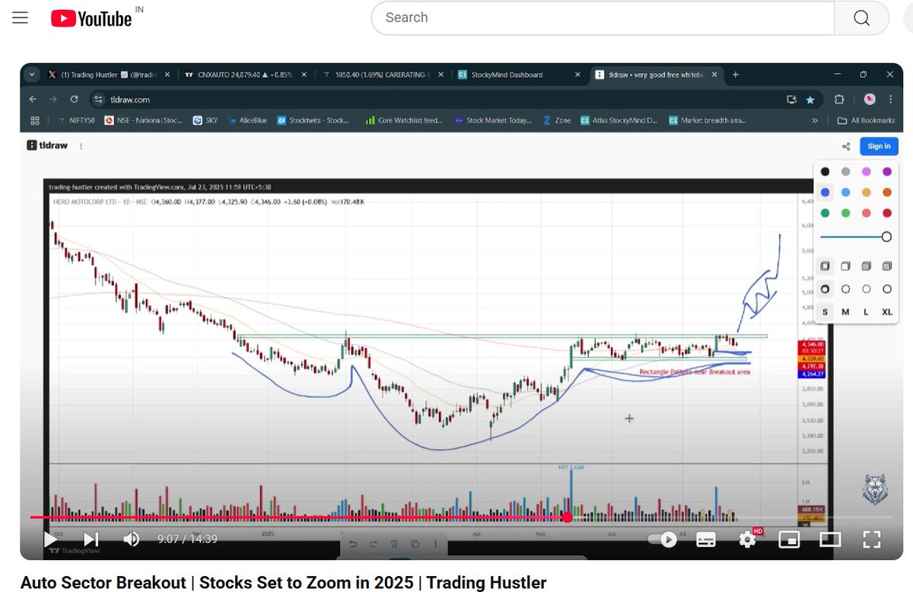Click the tldraw.com address bar
Viewport: 913px width, 592px height.
[456, 100]
